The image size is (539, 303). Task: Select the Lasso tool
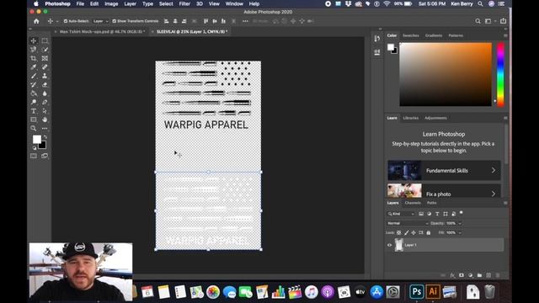point(34,50)
